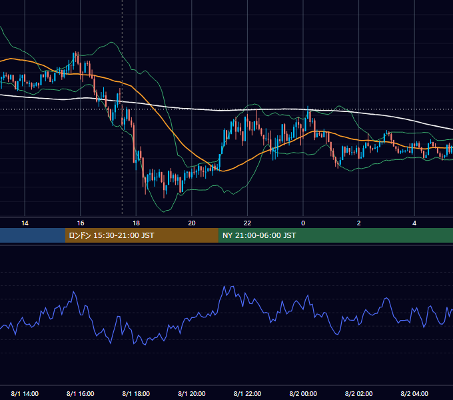This screenshot has width=453, height=400.
Task: Click the London 15:30-21:00 JST session band
Action: pos(141,235)
